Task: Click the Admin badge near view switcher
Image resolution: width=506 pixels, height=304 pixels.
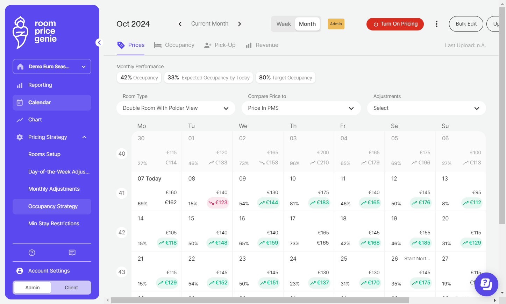Action: pyautogui.click(x=336, y=24)
